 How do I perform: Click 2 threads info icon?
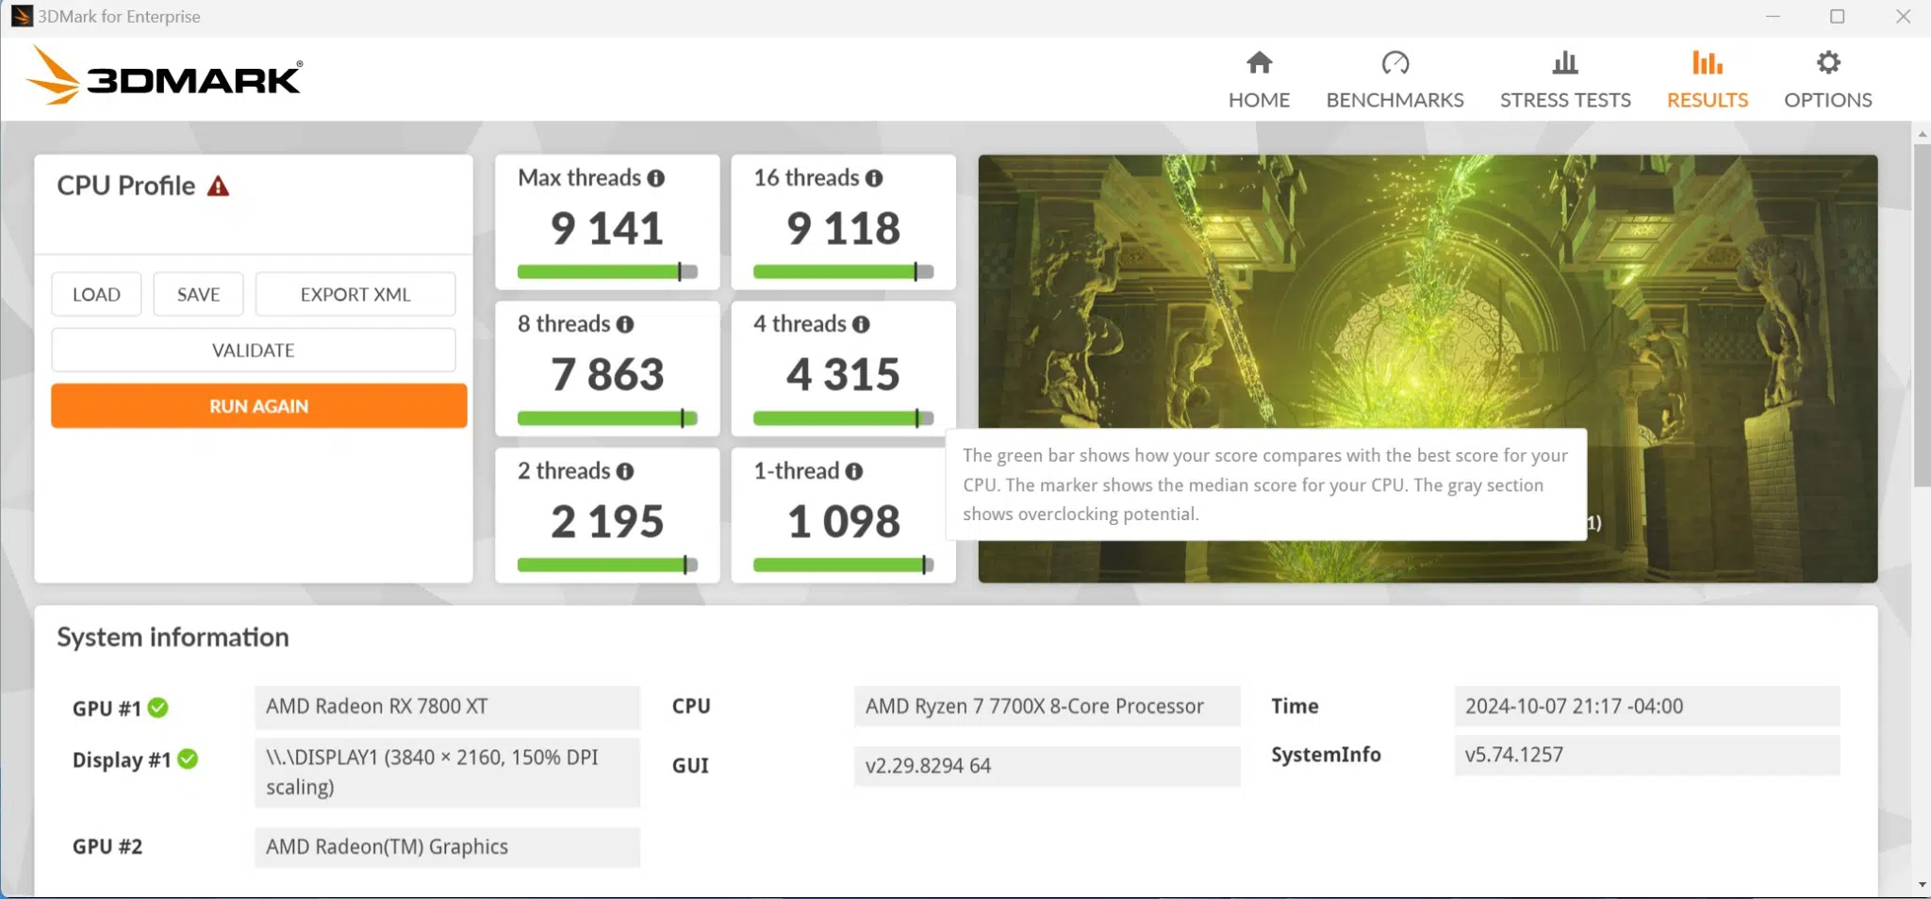coord(625,471)
